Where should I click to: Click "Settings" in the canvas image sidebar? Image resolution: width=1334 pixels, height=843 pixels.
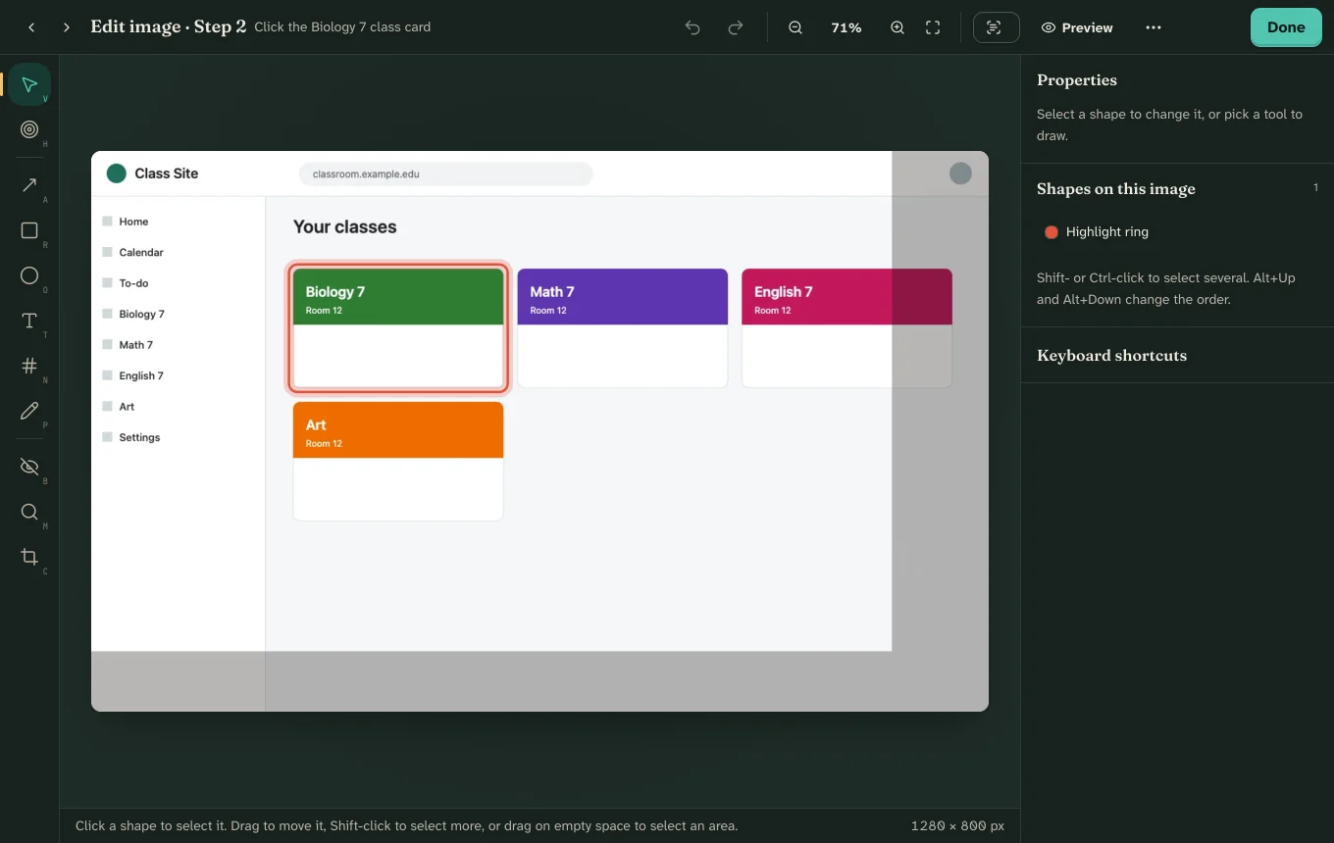139,437
